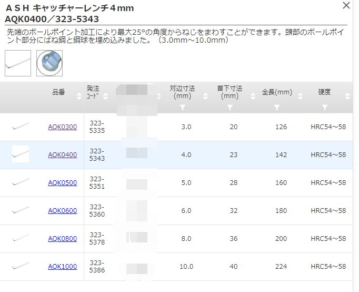Open filter for 硬度 column
The width and height of the screenshot is (359, 292).
point(324,108)
